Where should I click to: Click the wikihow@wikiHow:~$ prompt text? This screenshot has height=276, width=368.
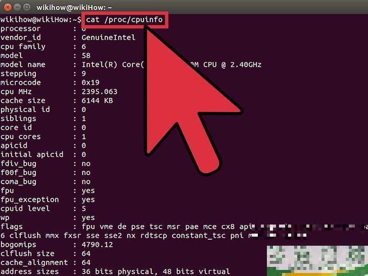coord(41,20)
